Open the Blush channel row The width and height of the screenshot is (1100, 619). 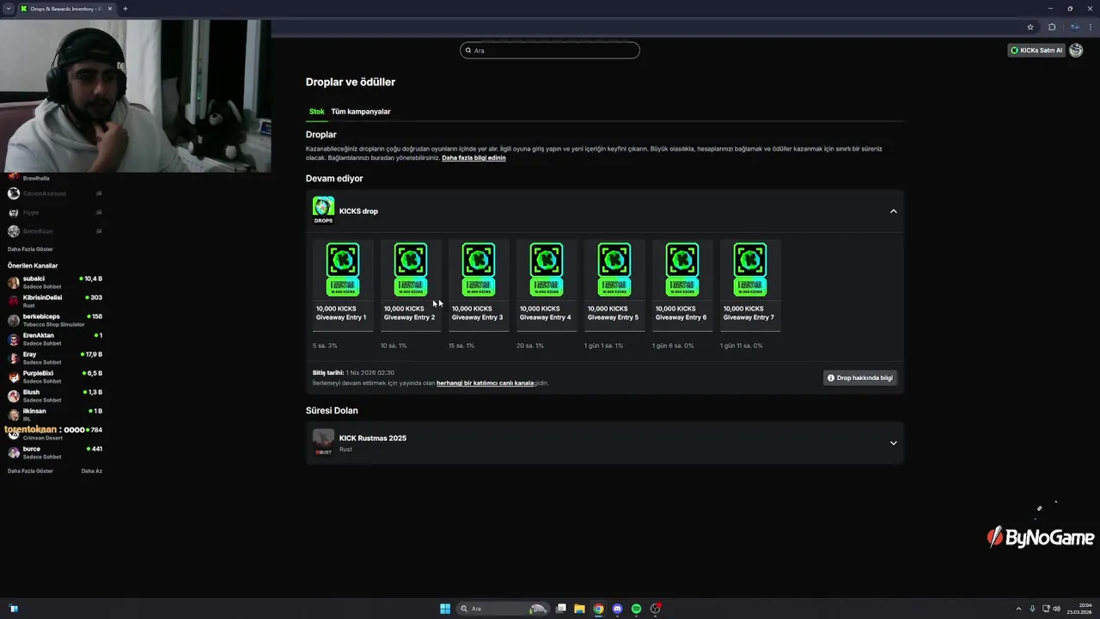coord(55,395)
